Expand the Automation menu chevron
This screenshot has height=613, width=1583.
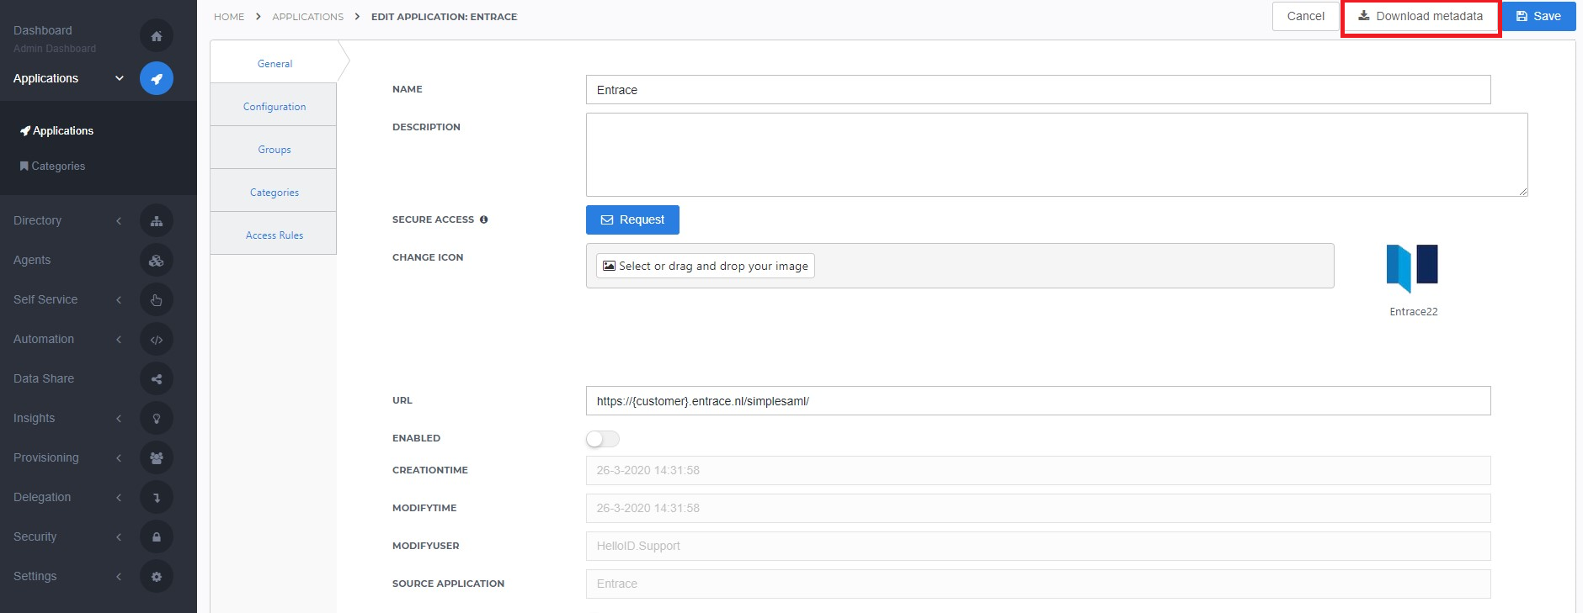(119, 340)
